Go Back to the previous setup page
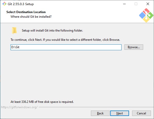The image size is (154, 119). pos(100,113)
